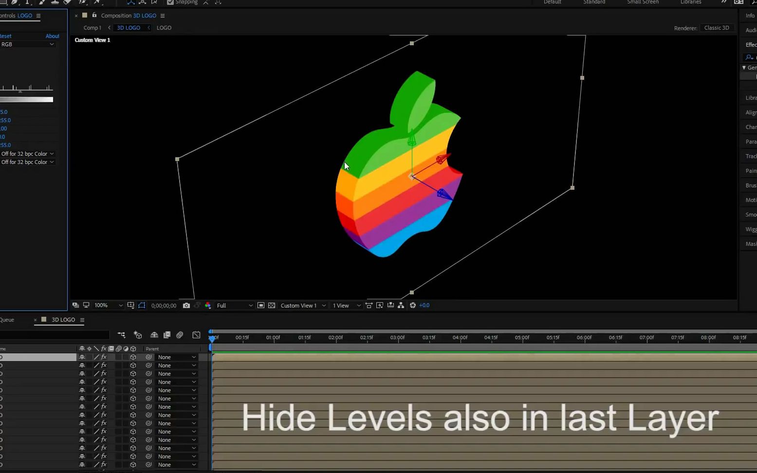Image resolution: width=757 pixels, height=473 pixels.
Task: Open the Parent dropdown of the top layer
Action: [x=176, y=357]
